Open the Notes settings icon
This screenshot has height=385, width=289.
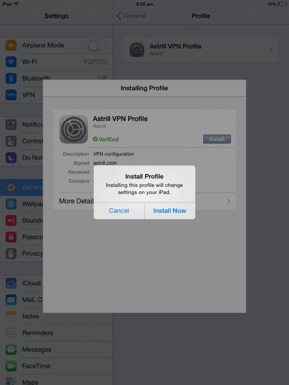(11, 316)
